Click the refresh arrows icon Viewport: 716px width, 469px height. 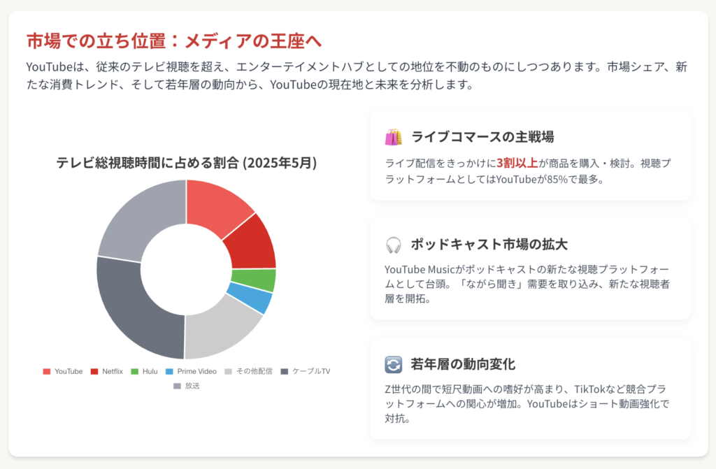[394, 364]
